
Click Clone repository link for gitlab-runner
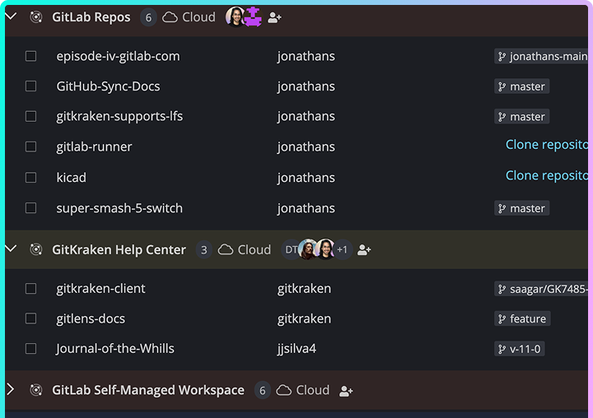coord(547,145)
